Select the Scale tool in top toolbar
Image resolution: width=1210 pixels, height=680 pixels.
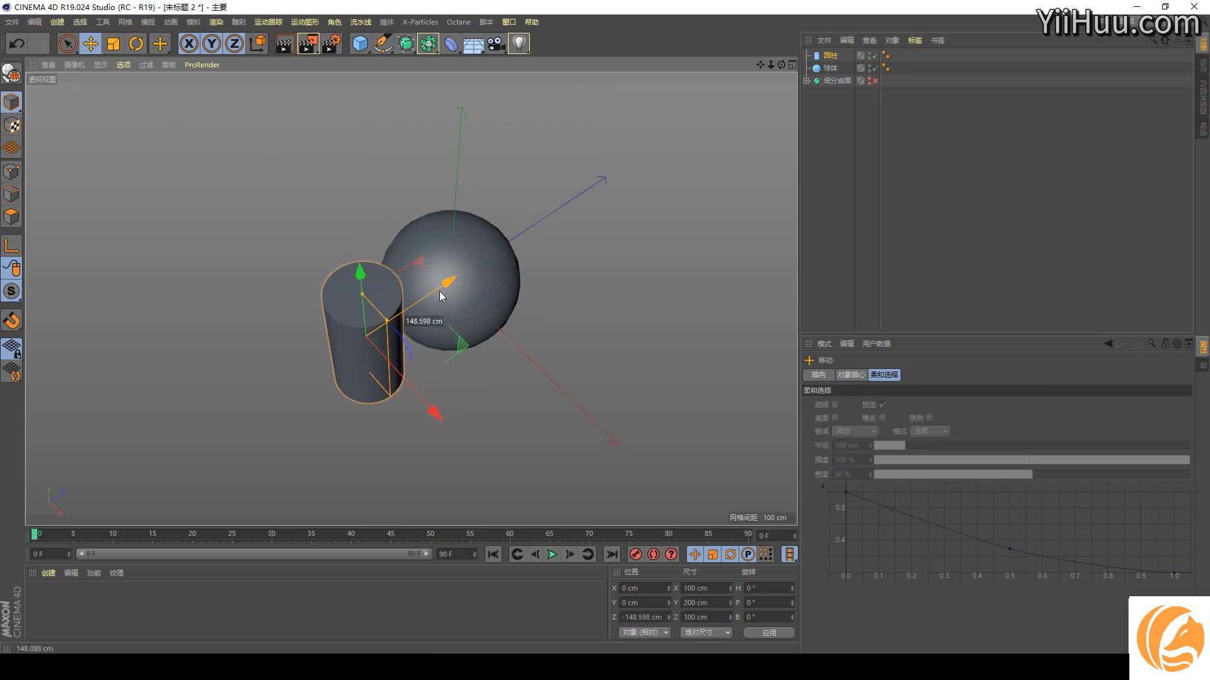point(113,43)
